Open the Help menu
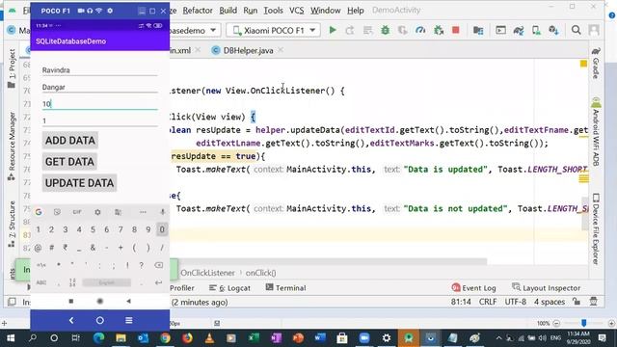Screen dimensions: 617x347 pyautogui.click(x=356, y=11)
